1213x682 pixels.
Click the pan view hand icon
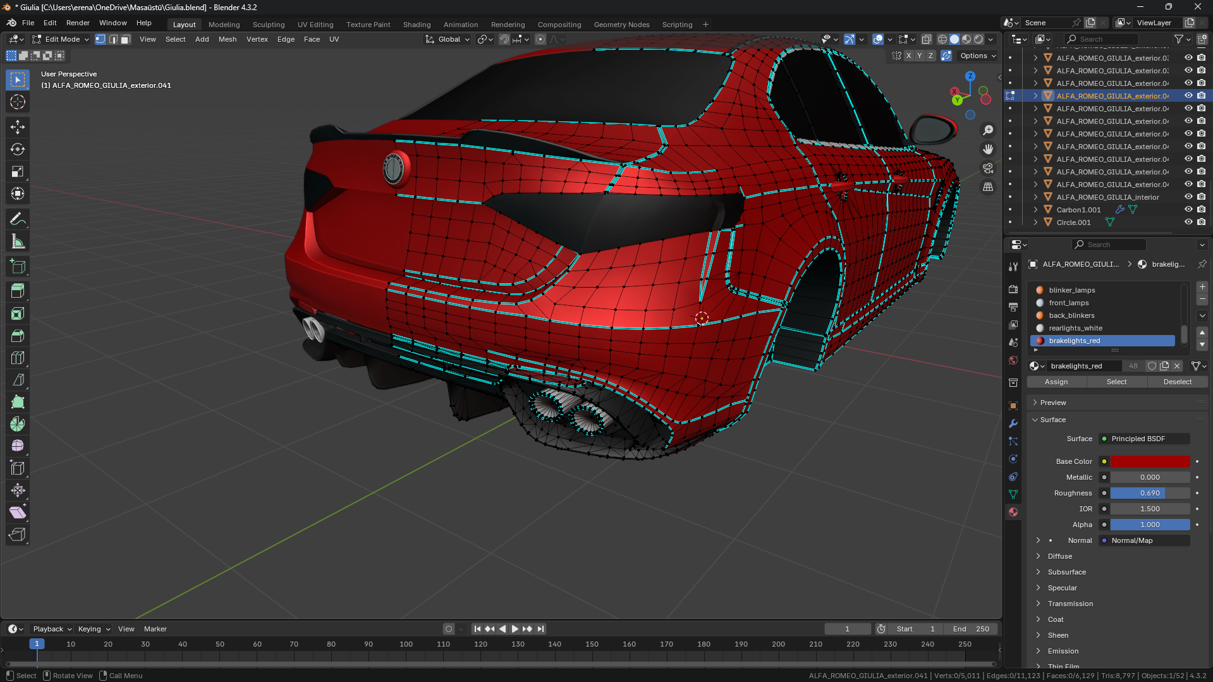987,149
